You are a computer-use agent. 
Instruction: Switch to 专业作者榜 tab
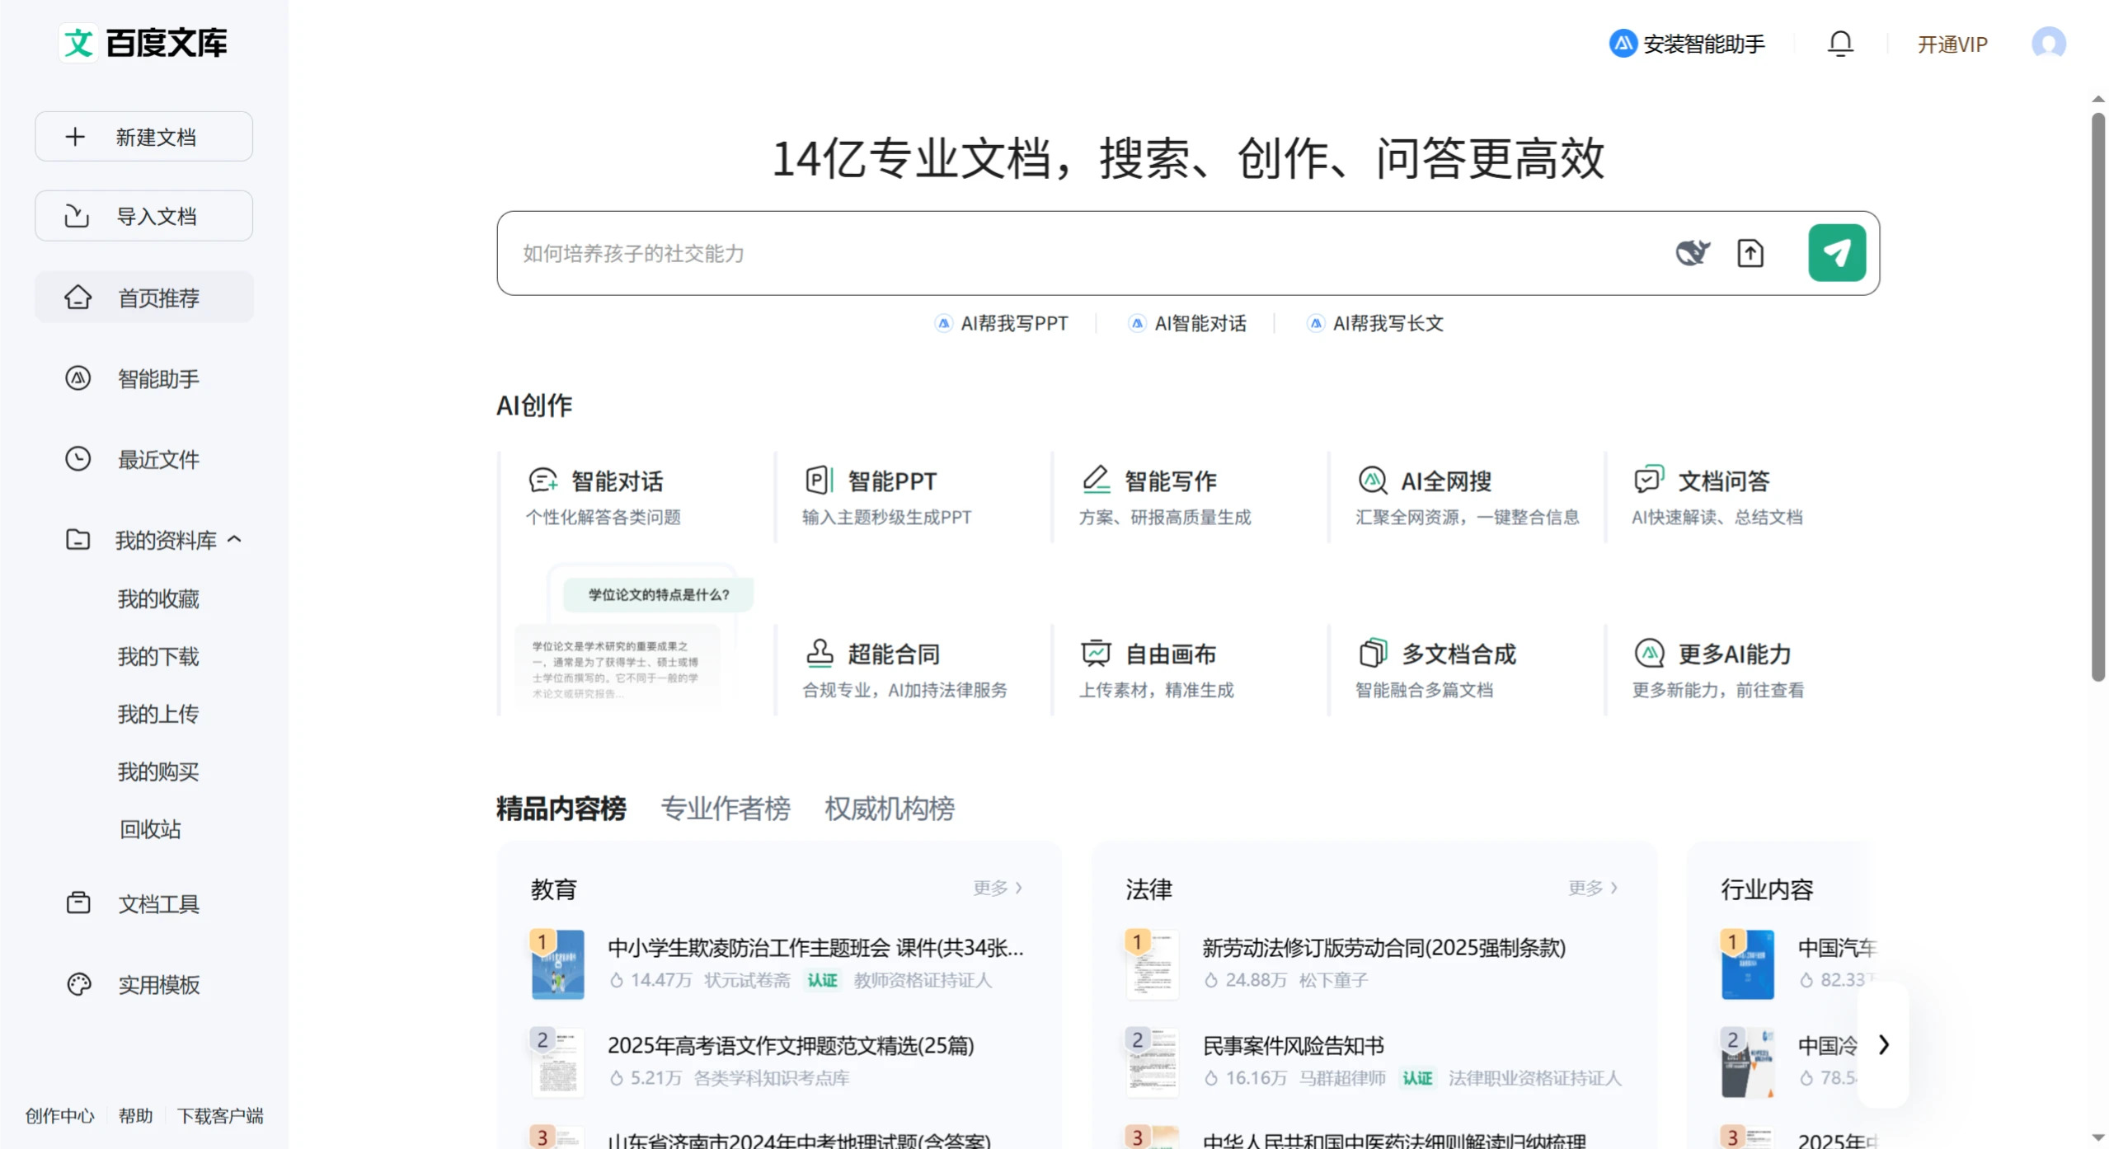coord(726,809)
